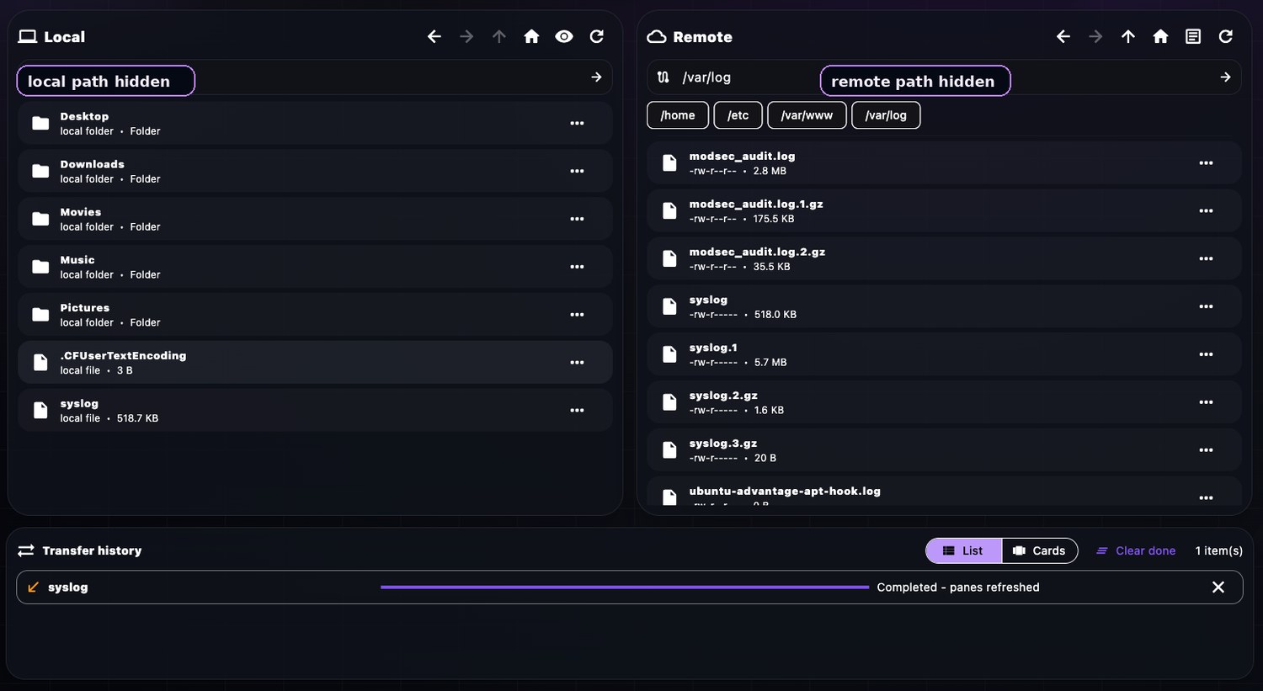Open the Remote log/notes icon
This screenshot has height=691, width=1263.
click(x=1193, y=36)
